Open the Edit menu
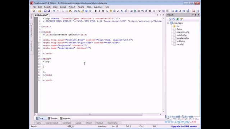Screen dimensions: 230x129 40,7
